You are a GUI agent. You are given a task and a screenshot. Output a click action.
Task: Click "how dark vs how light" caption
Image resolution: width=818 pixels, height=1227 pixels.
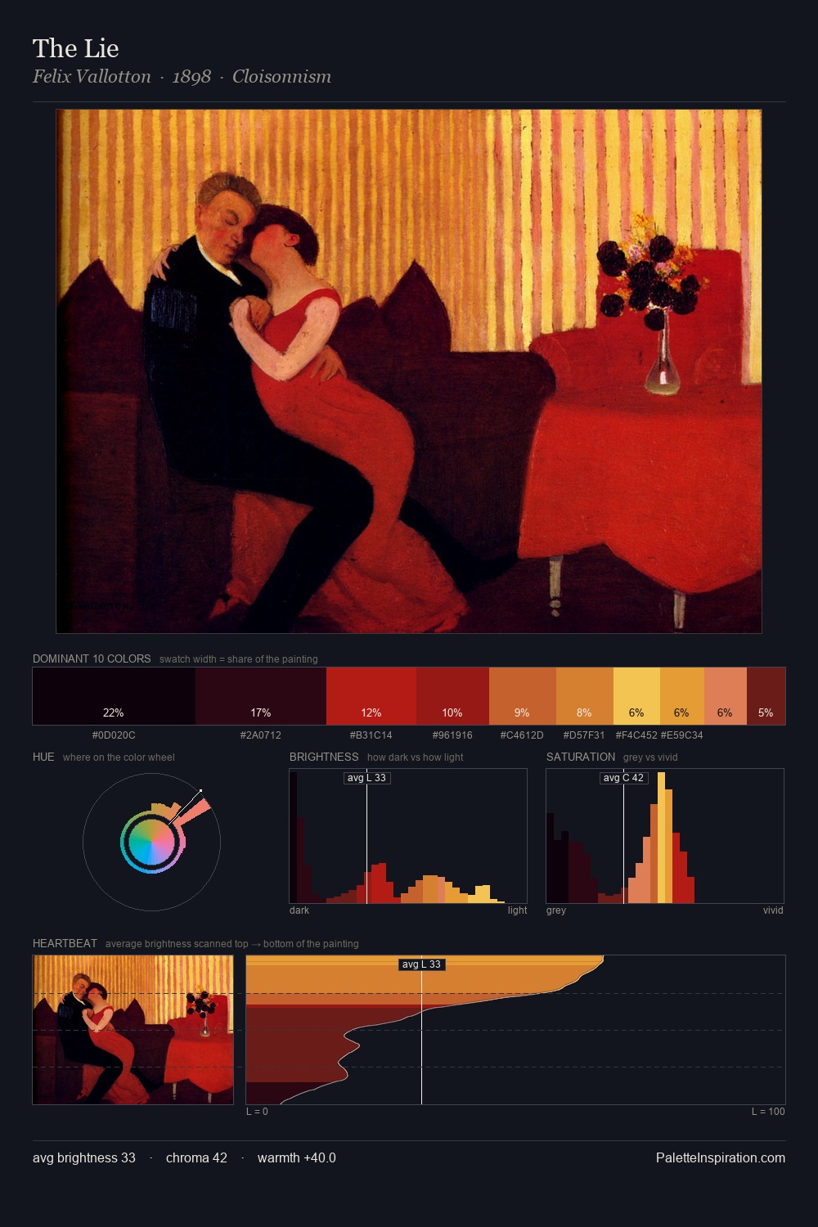[415, 757]
